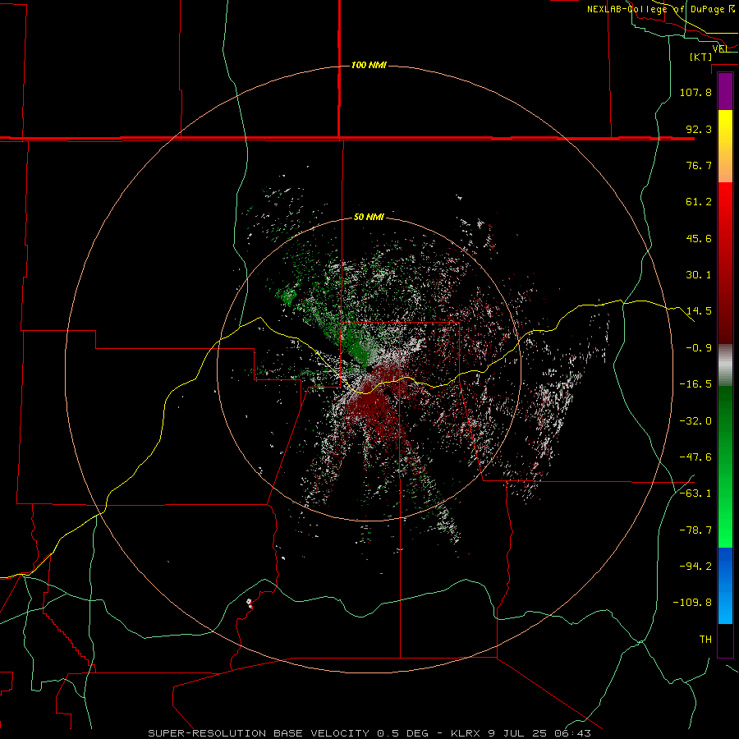
Task: Click the gray near-zero segment of the color bar
Action: point(725,365)
